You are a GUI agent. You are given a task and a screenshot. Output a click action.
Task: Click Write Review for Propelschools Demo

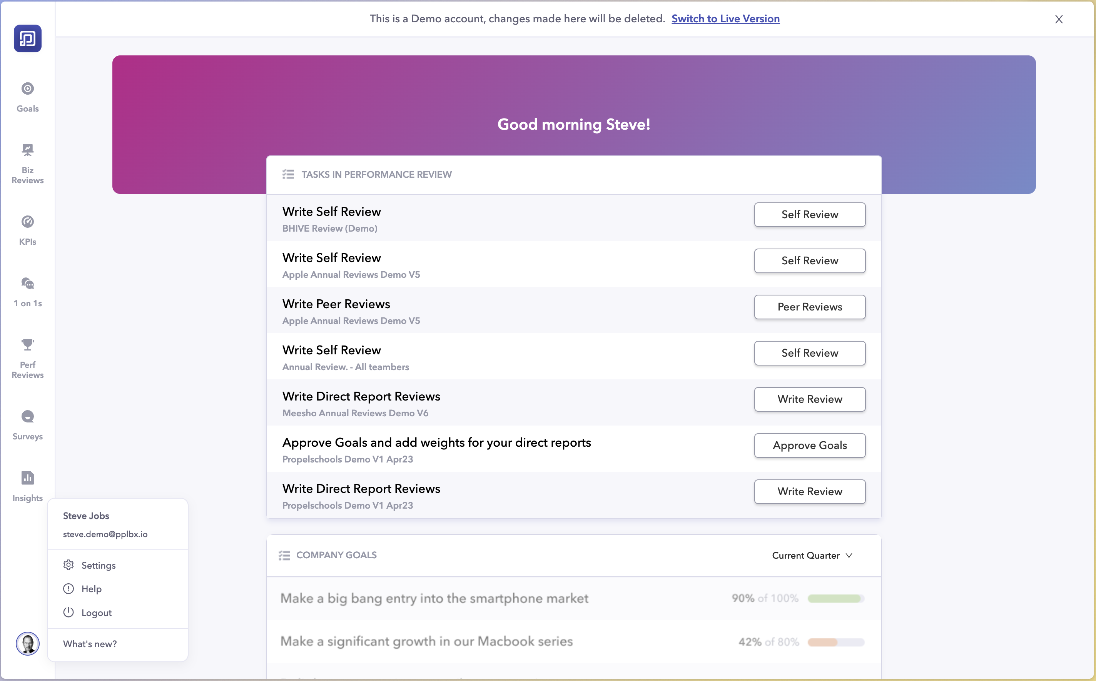tap(810, 492)
